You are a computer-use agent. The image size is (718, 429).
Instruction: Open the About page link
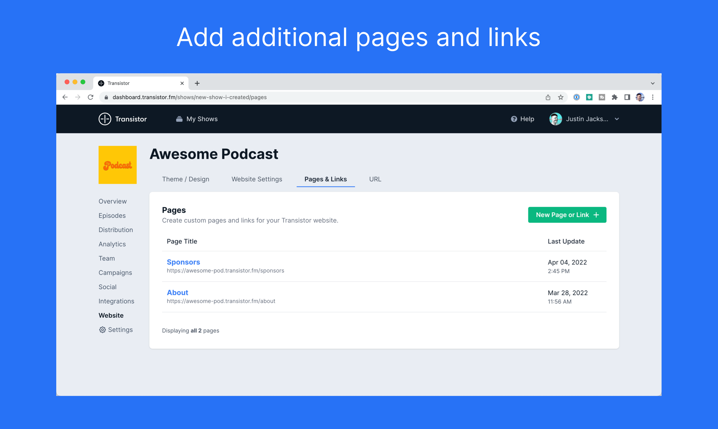click(x=178, y=293)
